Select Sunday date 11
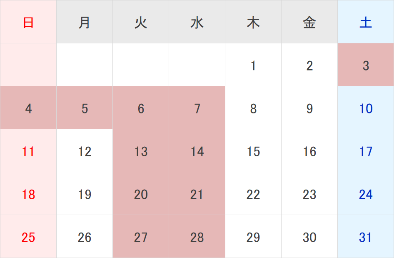Image resolution: width=394 pixels, height=258 pixels. pyautogui.click(x=28, y=151)
